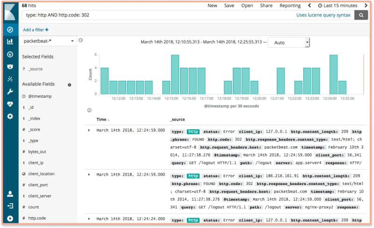Open the packetbeat-* index pattern dropdown

(x=48, y=41)
